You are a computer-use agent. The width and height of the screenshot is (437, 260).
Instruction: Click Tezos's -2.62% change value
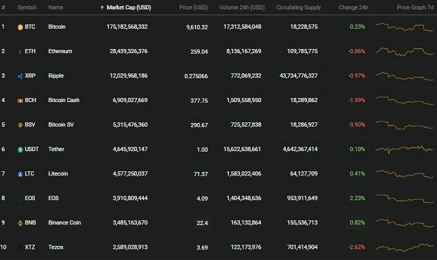click(x=357, y=247)
